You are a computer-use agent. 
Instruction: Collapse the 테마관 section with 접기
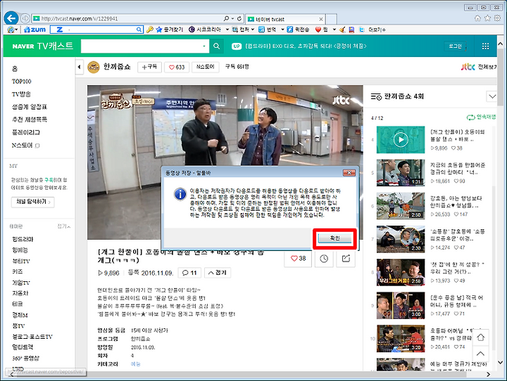(x=64, y=226)
